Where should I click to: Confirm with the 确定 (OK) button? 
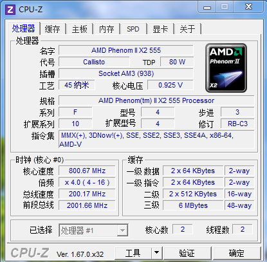tap(237, 253)
